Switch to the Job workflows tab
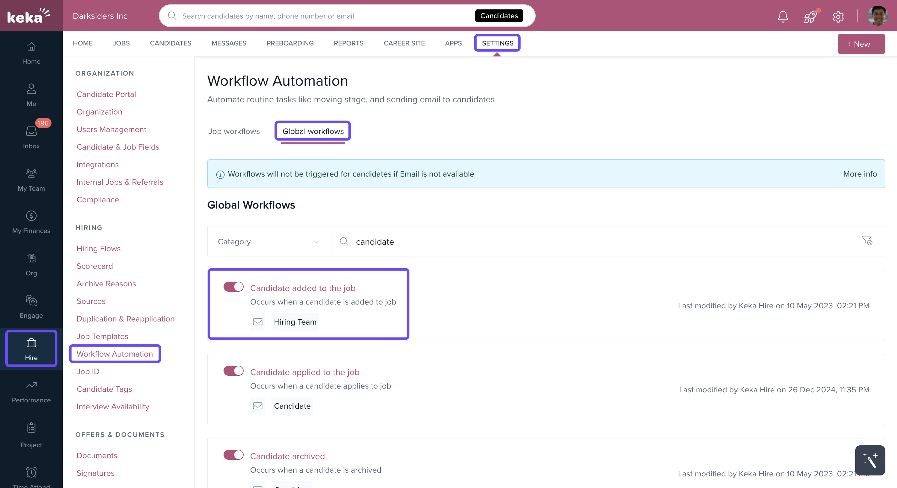The height and width of the screenshot is (488, 897). pyautogui.click(x=234, y=131)
